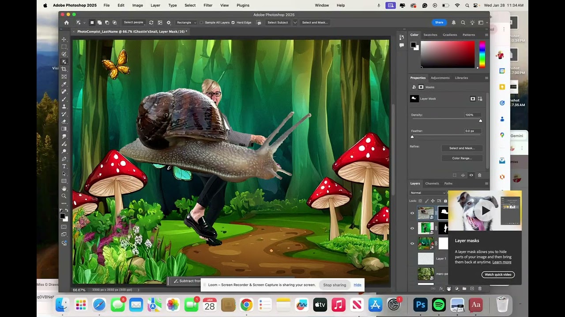The image size is (565, 317).
Task: Select the Eyedropper tool
Action: click(64, 84)
